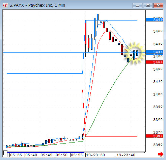Click the tallest blue candle at chart peak
This screenshot has width=166, height=160.
pos(95,28)
